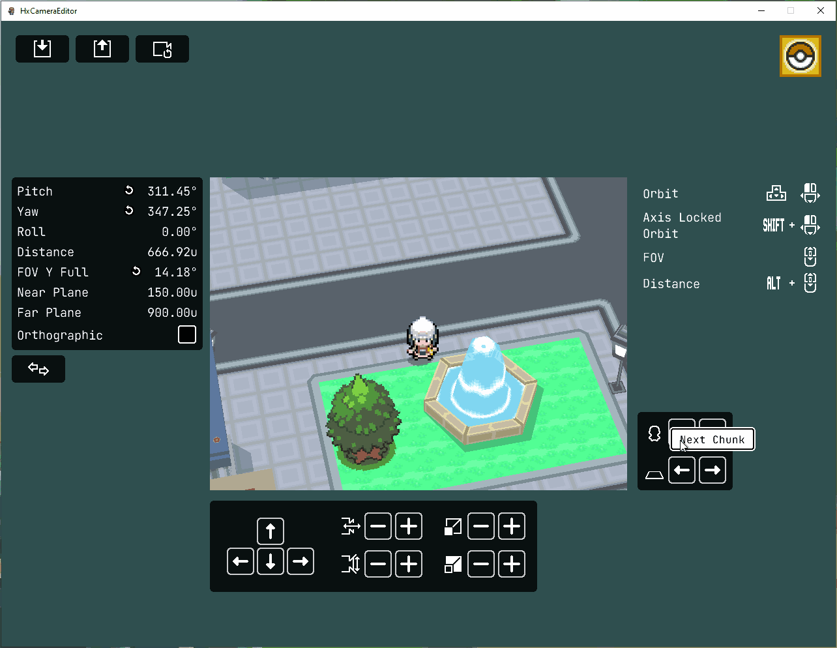Click the right arrow beside the trapezoid icon
This screenshot has width=837, height=648.
[712, 470]
